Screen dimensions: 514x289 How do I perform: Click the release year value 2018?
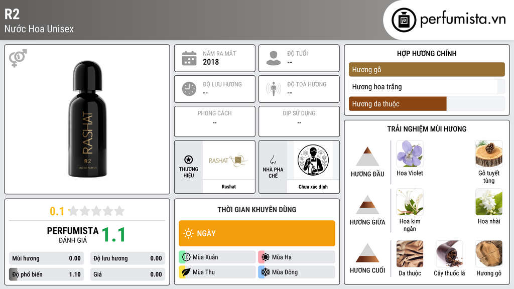(211, 62)
